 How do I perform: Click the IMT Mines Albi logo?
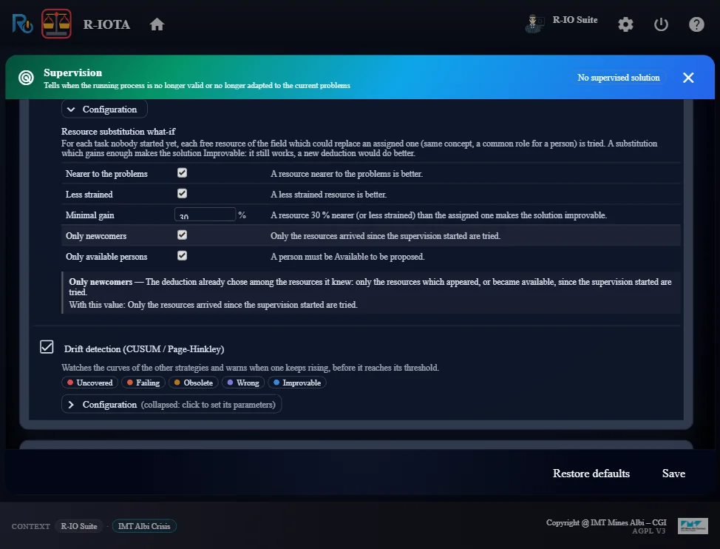[693, 526]
